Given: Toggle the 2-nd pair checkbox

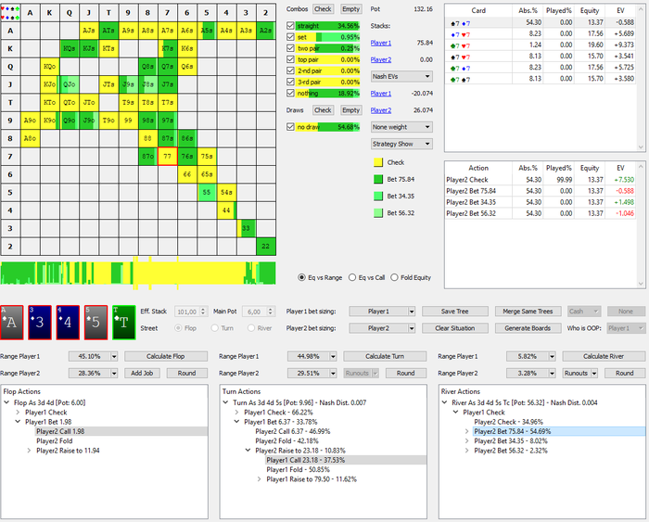Looking at the screenshot, I should [x=290, y=70].
